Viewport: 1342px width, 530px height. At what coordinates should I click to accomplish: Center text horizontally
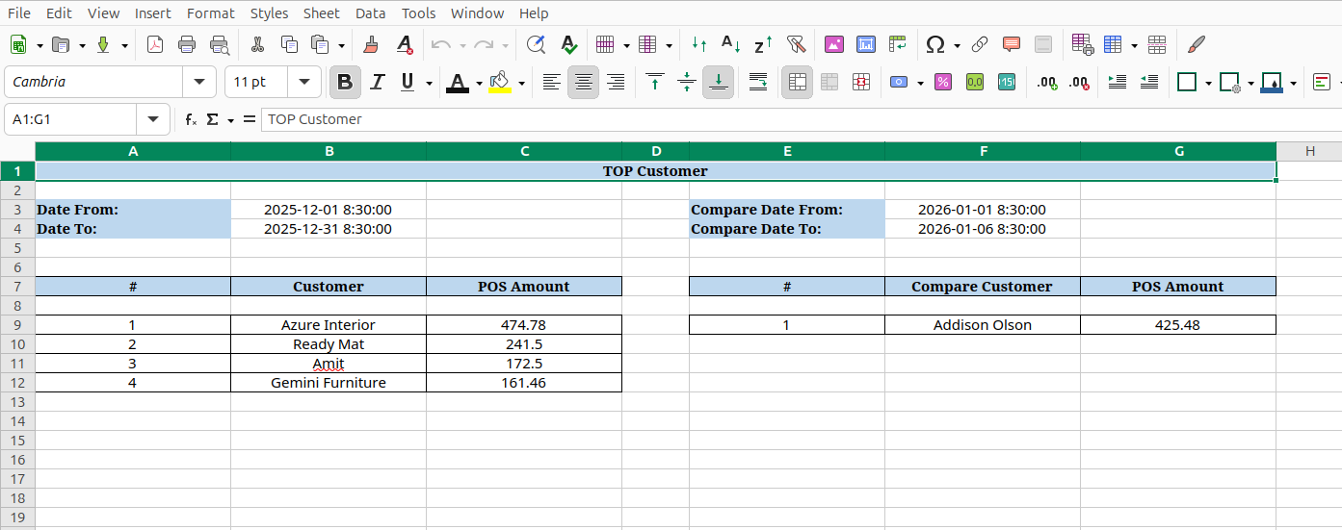pos(583,83)
